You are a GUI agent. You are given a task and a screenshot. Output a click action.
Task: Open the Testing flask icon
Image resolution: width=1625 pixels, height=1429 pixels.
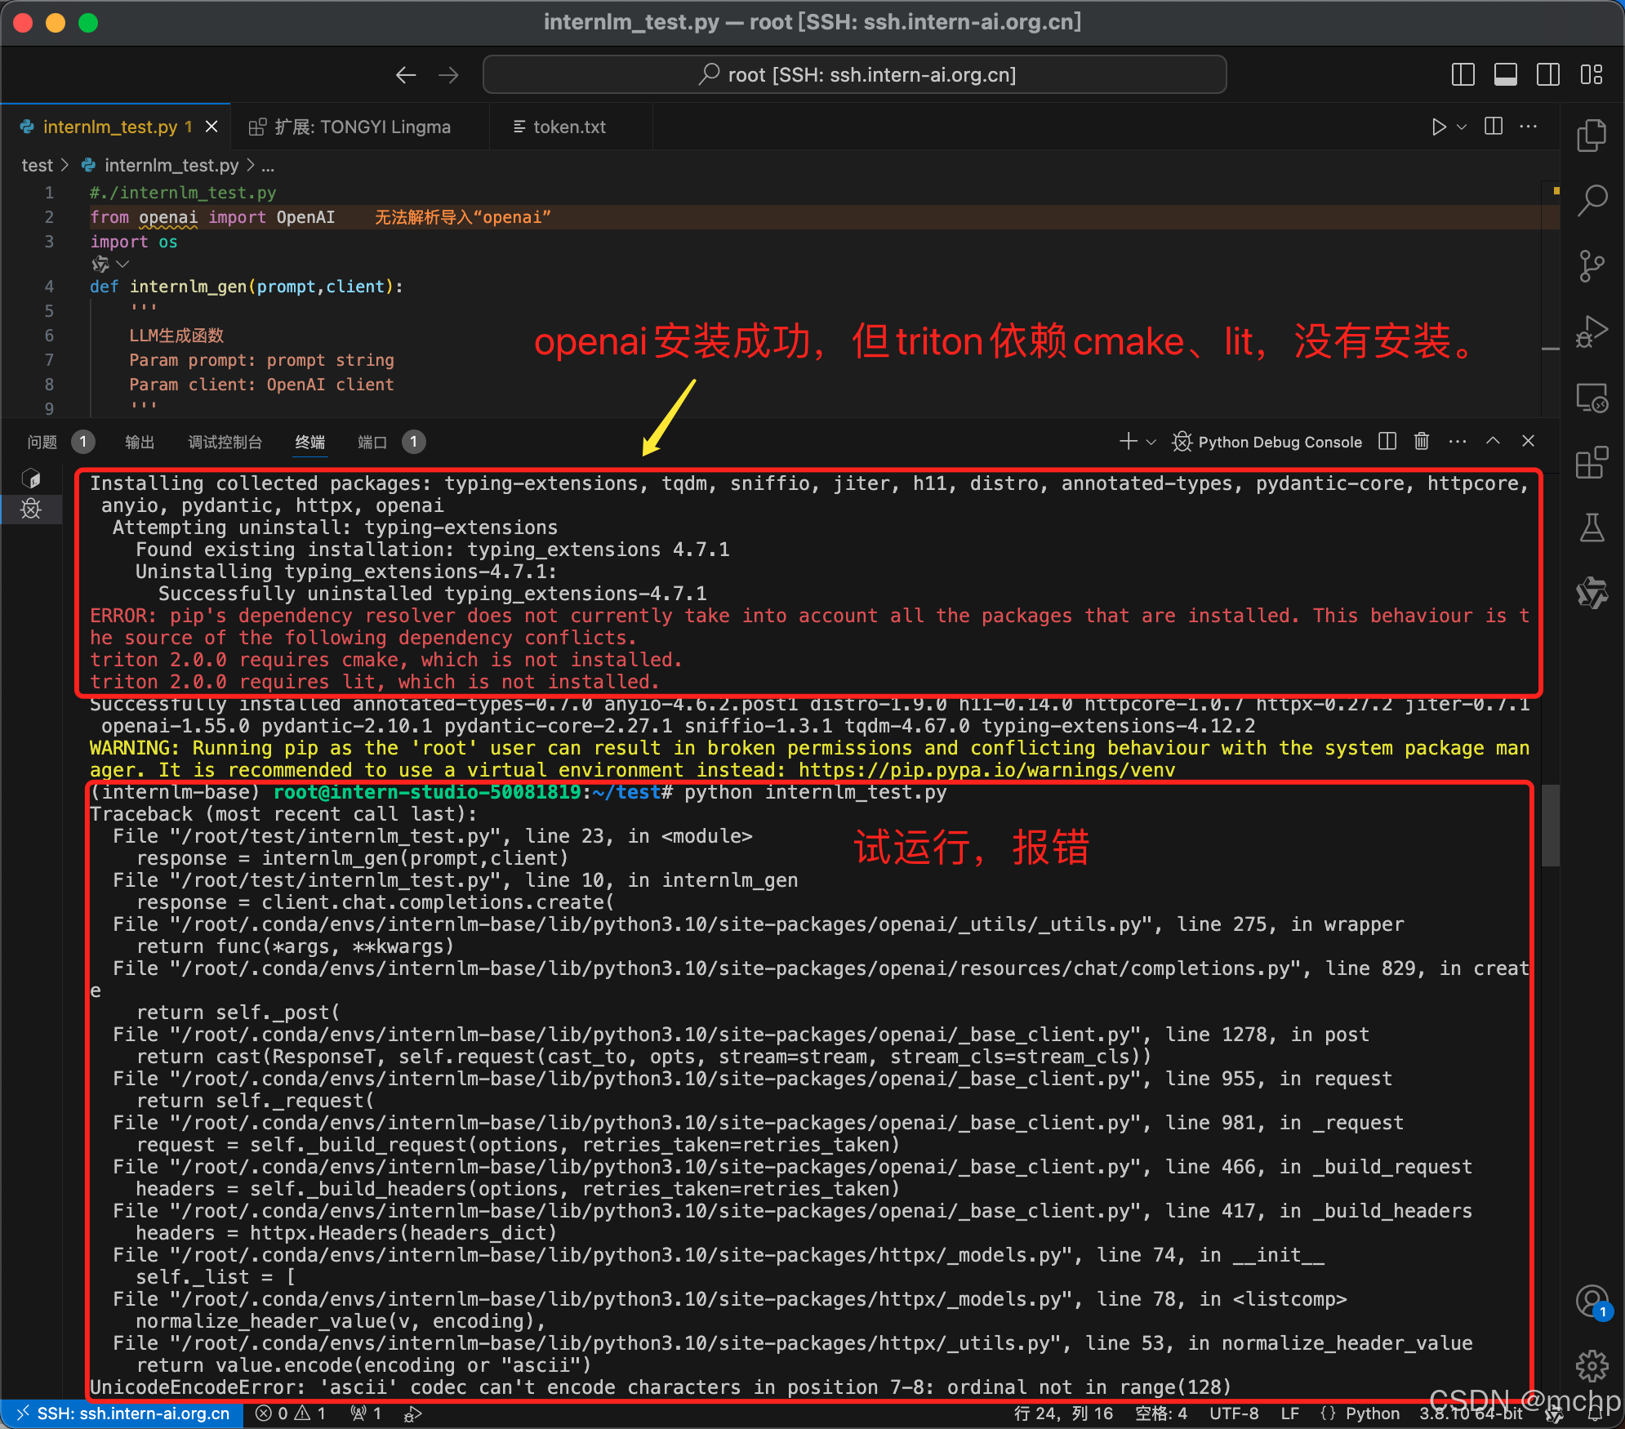[1592, 528]
